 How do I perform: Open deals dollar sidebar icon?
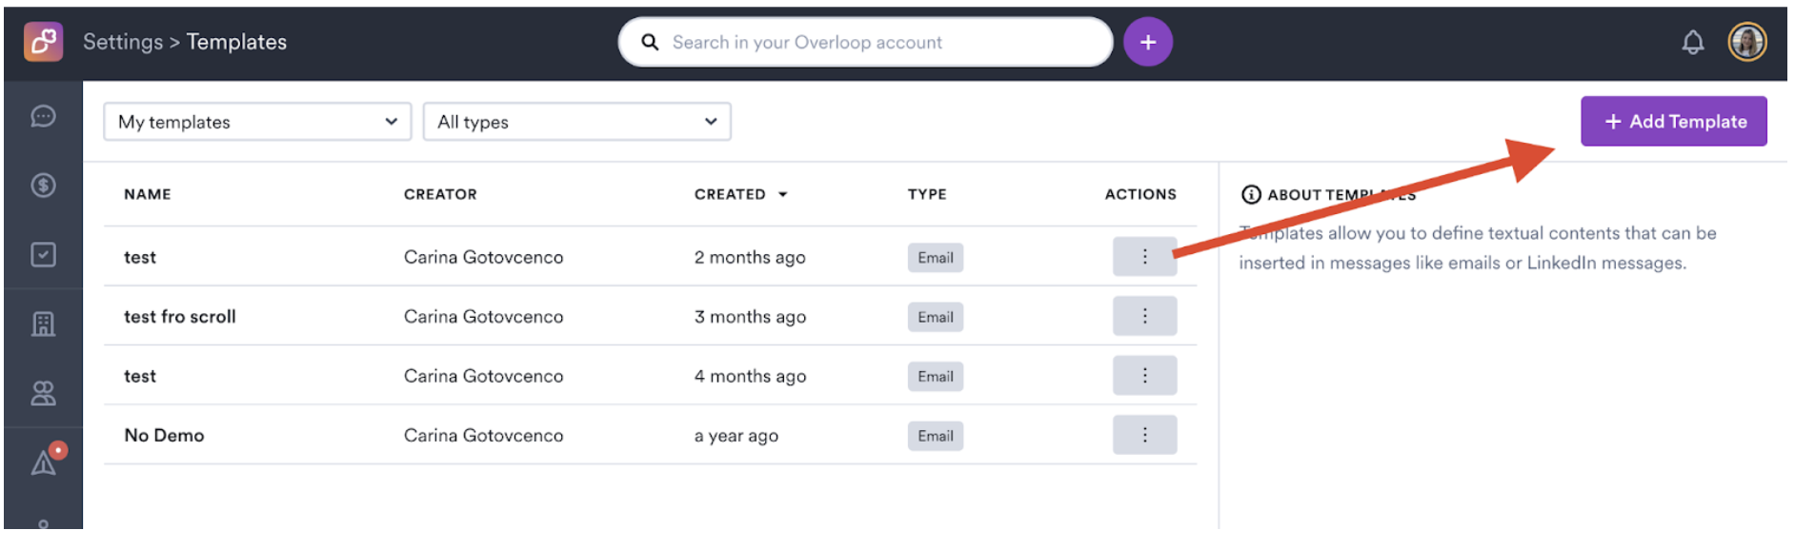(43, 186)
